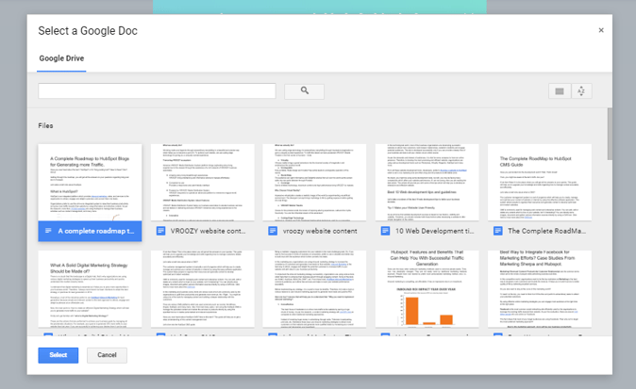Click the file list vertical scrollbar

pos(610,134)
